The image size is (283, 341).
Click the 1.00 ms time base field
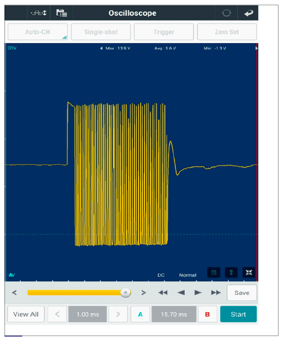(88, 314)
